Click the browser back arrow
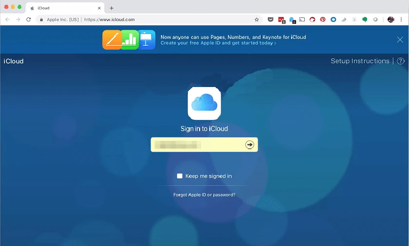The width and height of the screenshot is (409, 246). [8, 19]
